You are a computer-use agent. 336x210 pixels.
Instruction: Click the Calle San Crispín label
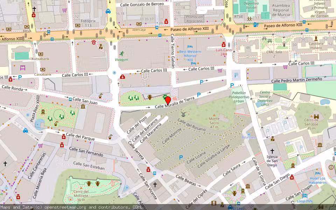click(299, 192)
